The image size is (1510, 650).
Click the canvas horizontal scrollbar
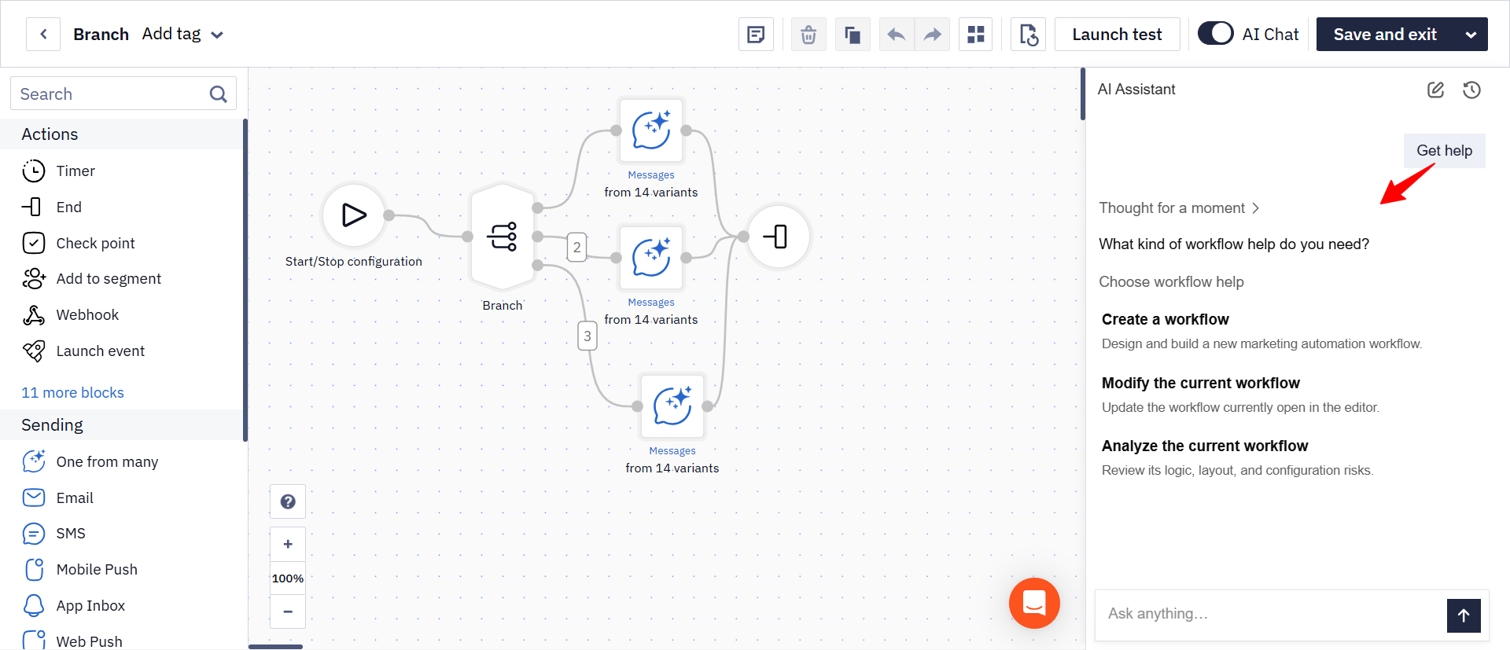[275, 647]
